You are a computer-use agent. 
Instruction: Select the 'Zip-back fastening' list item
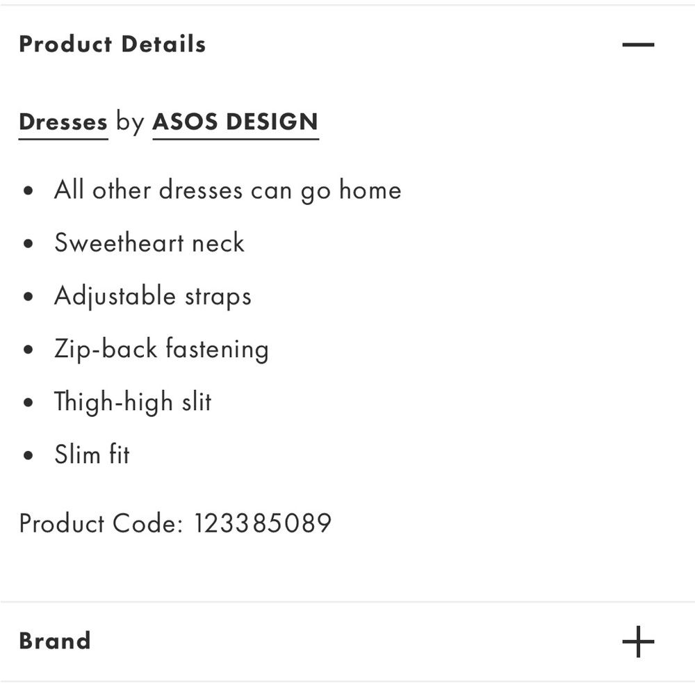click(x=161, y=350)
